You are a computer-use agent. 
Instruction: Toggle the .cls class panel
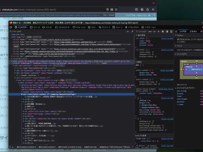point(155,31)
